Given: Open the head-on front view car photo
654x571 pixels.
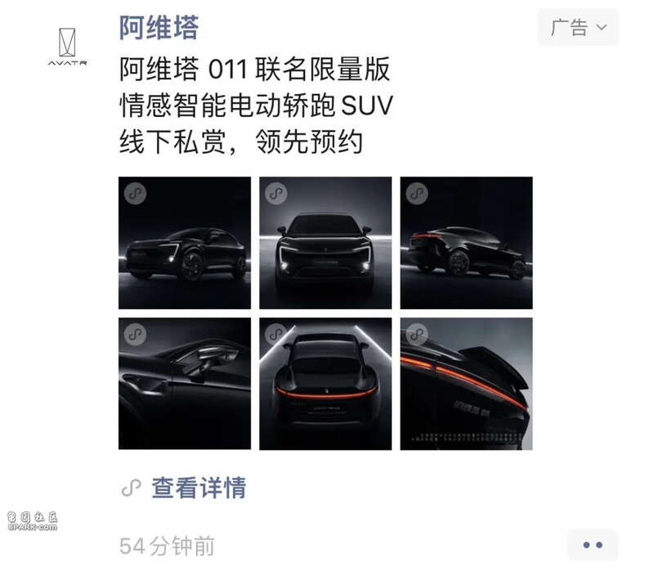Looking at the screenshot, I should pyautogui.click(x=325, y=243).
